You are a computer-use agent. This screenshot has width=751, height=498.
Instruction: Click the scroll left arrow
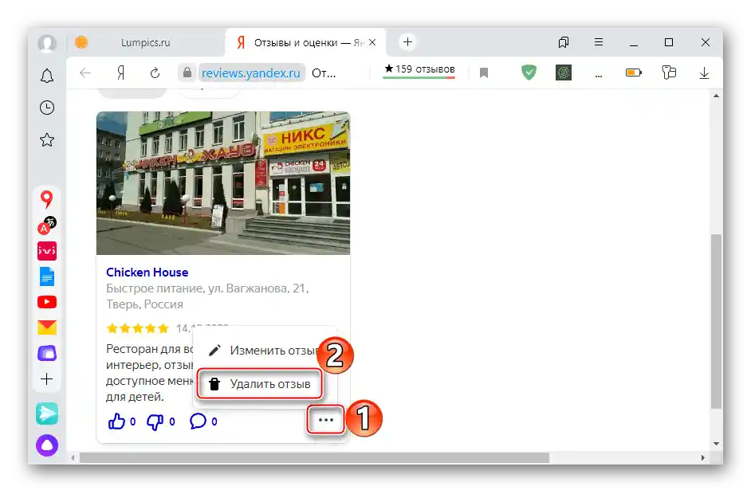pyautogui.click(x=73, y=458)
